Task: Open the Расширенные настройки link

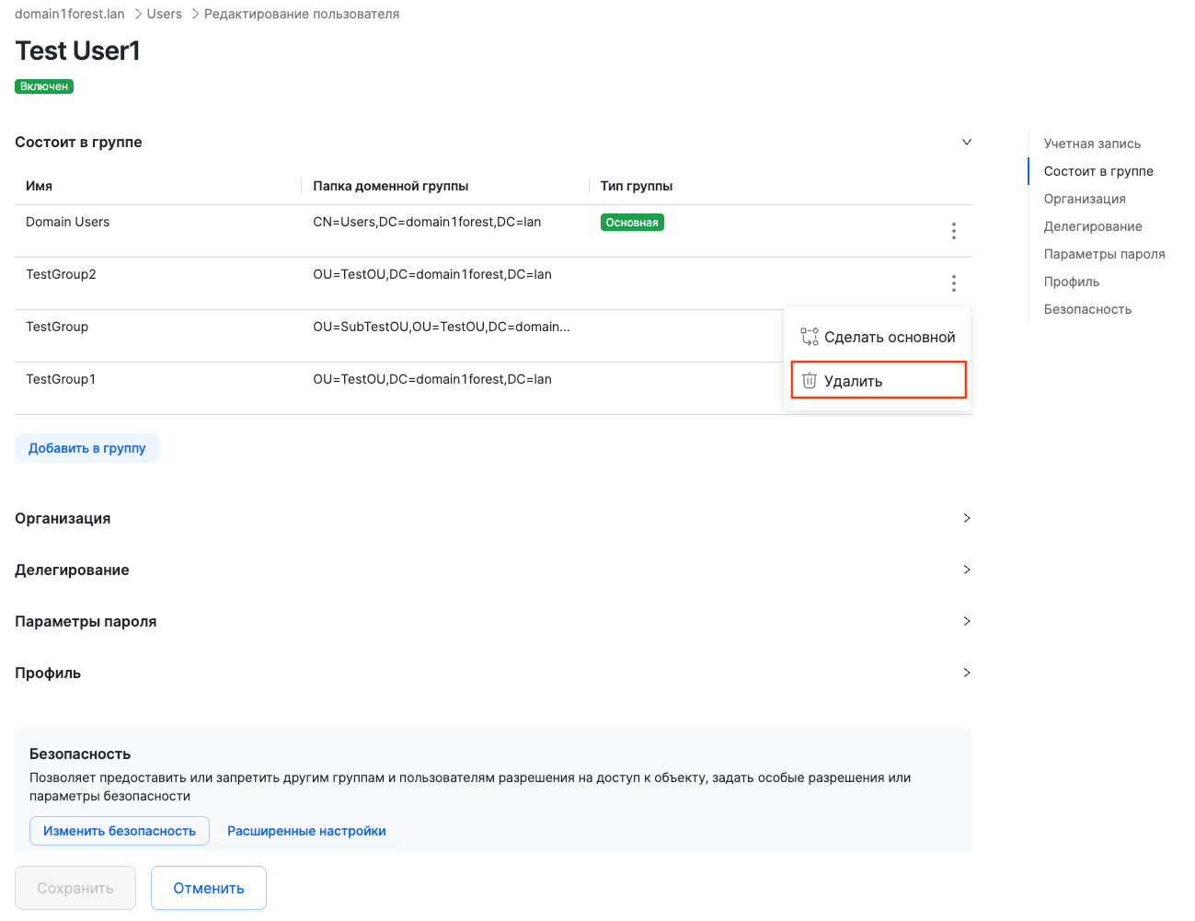Action: (306, 831)
